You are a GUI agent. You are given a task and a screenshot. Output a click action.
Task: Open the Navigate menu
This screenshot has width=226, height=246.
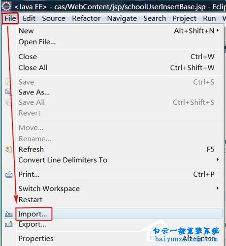pos(122,18)
